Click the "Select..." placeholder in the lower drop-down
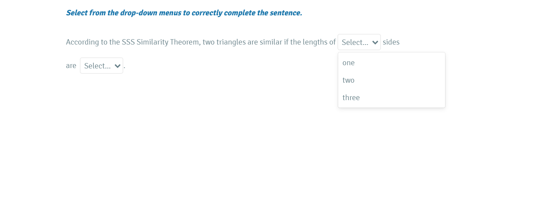The height and width of the screenshot is (217, 547). (97, 66)
